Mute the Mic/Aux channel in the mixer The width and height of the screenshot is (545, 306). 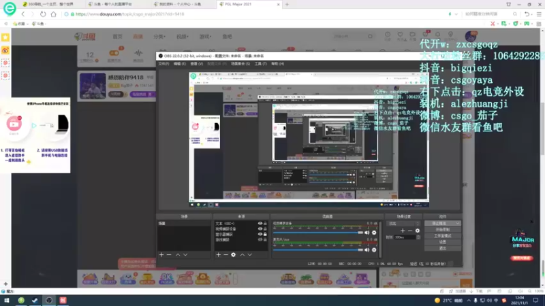pos(367,250)
